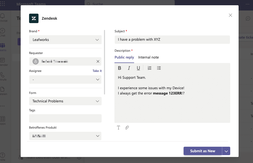
Task: Select the Public reply tab
Action: [x=124, y=57]
